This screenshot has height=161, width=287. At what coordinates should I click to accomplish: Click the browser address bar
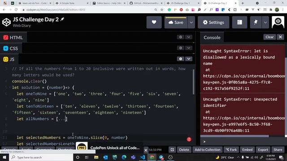88,10
